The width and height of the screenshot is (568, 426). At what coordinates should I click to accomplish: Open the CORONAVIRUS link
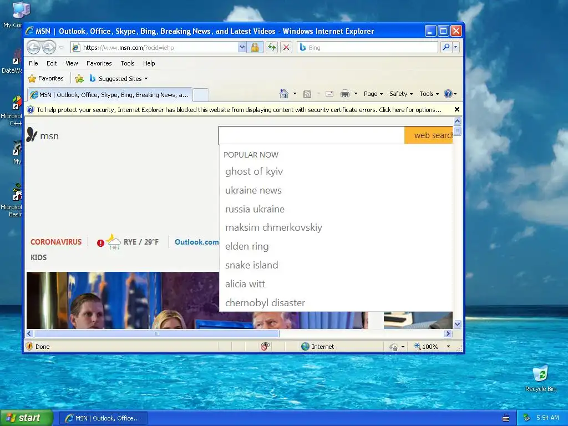point(56,242)
